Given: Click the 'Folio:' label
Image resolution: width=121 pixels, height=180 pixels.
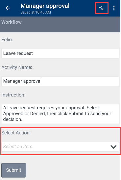Looking at the screenshot, I should (x=7, y=40).
